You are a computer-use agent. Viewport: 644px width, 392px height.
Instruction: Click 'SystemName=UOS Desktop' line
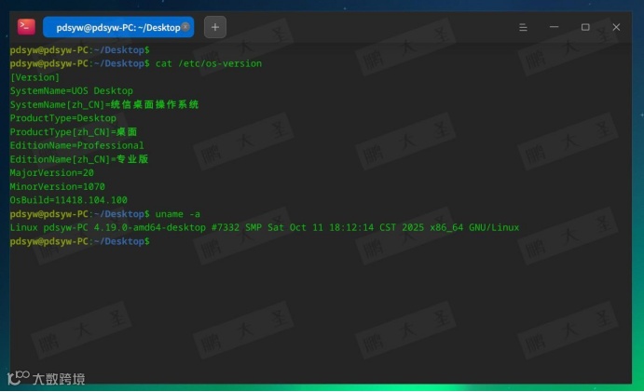coord(72,90)
